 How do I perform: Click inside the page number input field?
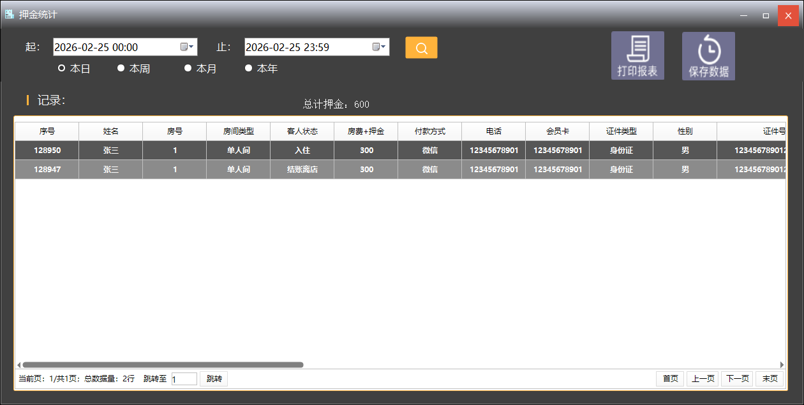(x=184, y=378)
